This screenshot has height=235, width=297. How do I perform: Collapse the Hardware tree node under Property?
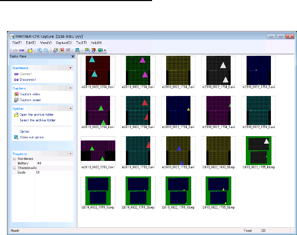(x=14, y=159)
